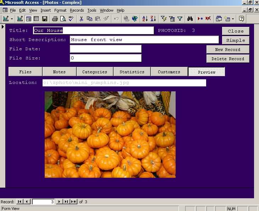Click the Save icon in the toolbar
The width and height of the screenshot is (259, 211).
pos(45,19)
